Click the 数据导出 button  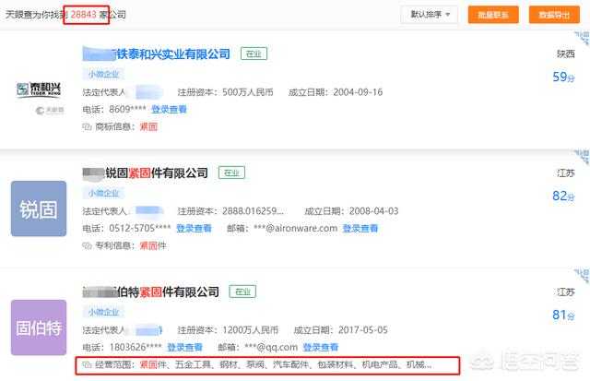pos(553,15)
